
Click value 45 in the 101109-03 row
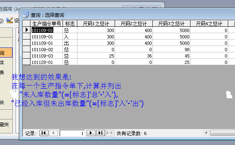click(x=172, y=56)
